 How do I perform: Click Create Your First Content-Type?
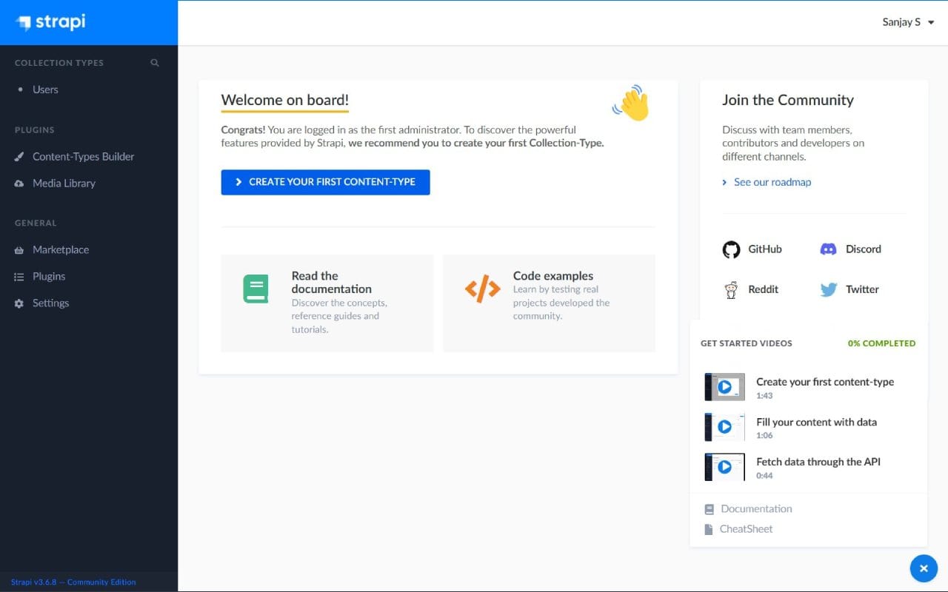[x=325, y=181]
